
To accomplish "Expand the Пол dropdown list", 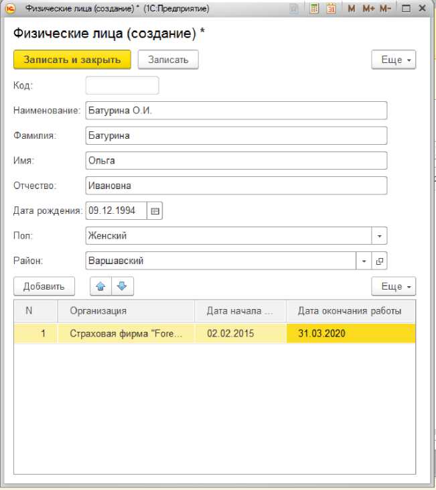I will 380,236.
